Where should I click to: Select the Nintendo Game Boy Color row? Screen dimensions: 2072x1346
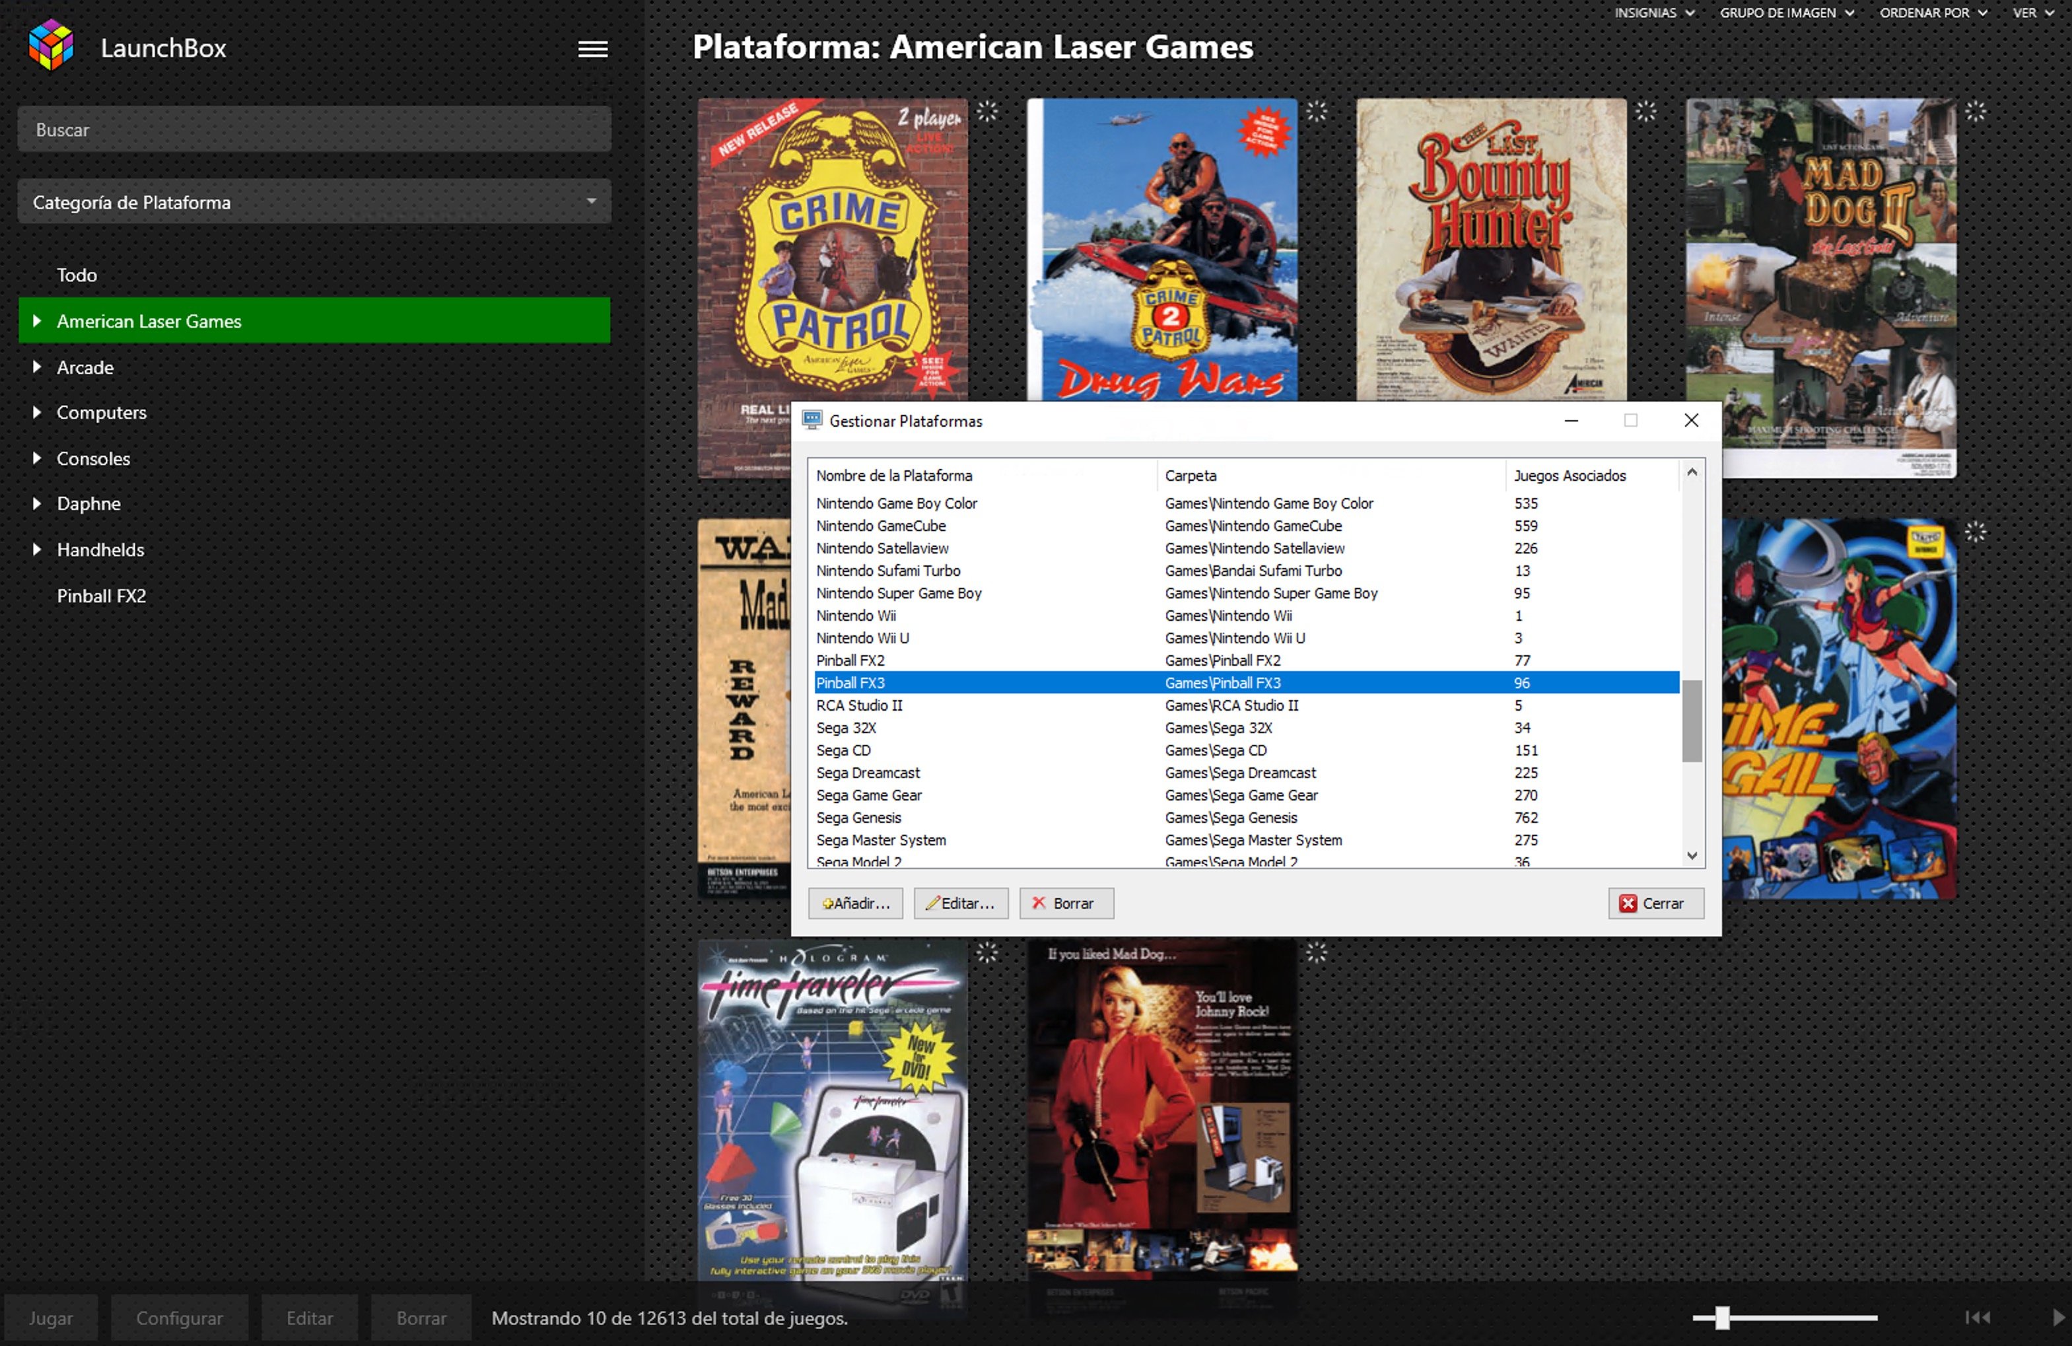(1247, 503)
